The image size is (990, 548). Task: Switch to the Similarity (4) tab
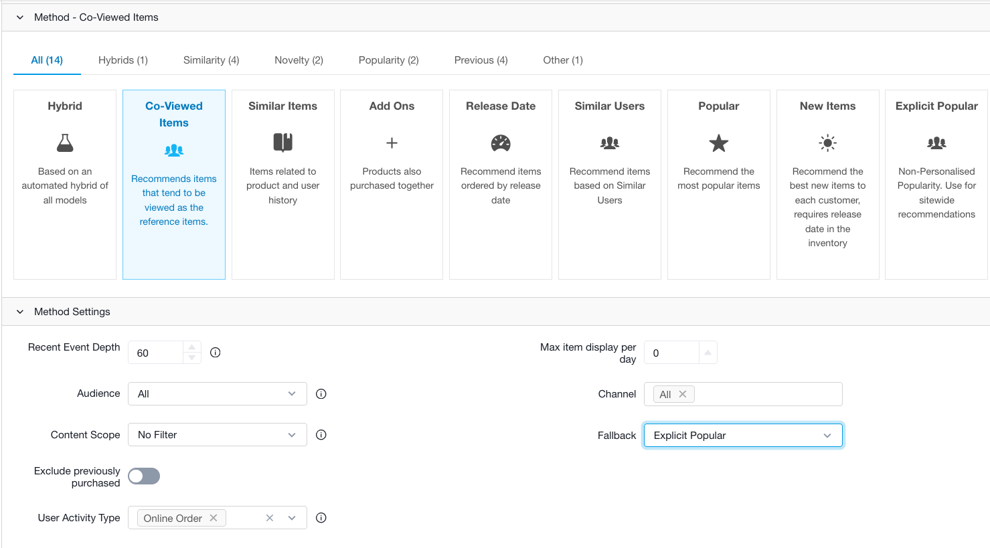pyautogui.click(x=212, y=60)
